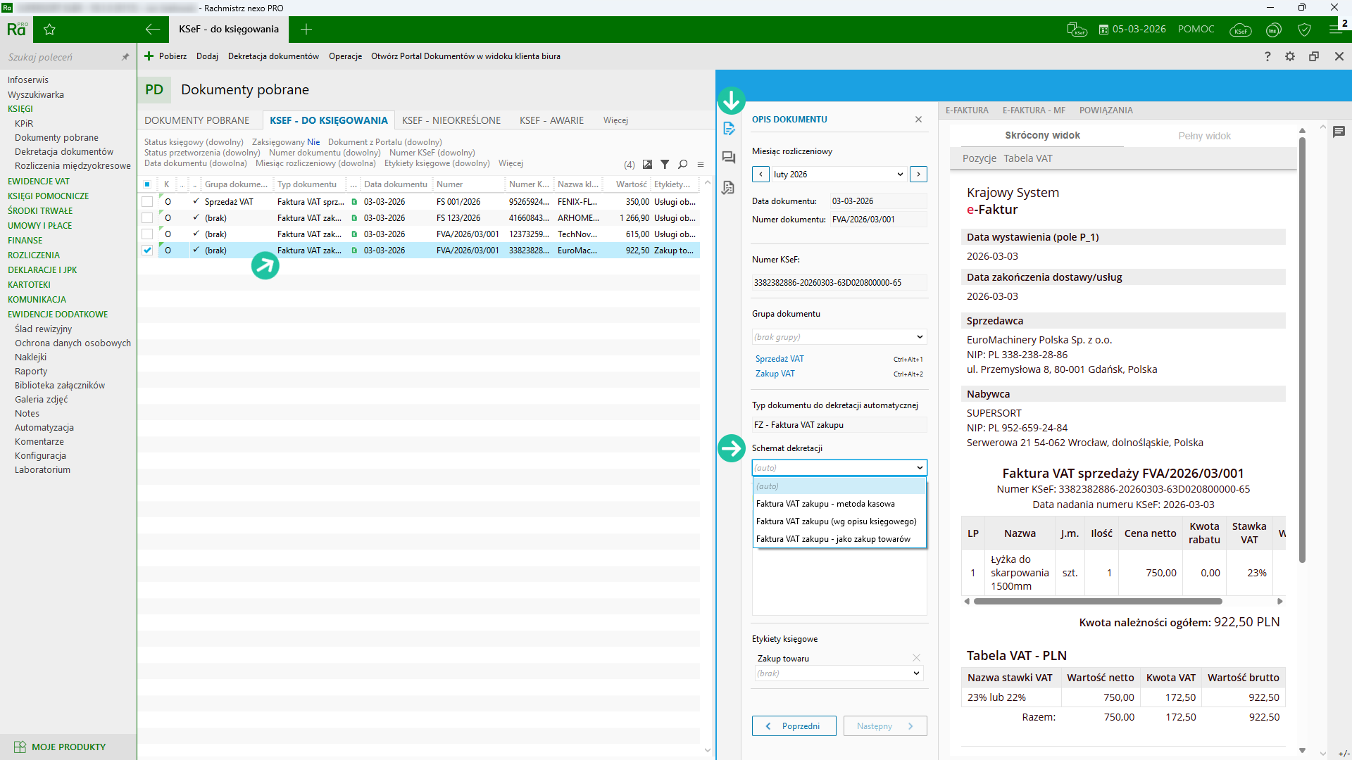Click the favorites star icon
The image size is (1352, 760).
click(x=49, y=30)
